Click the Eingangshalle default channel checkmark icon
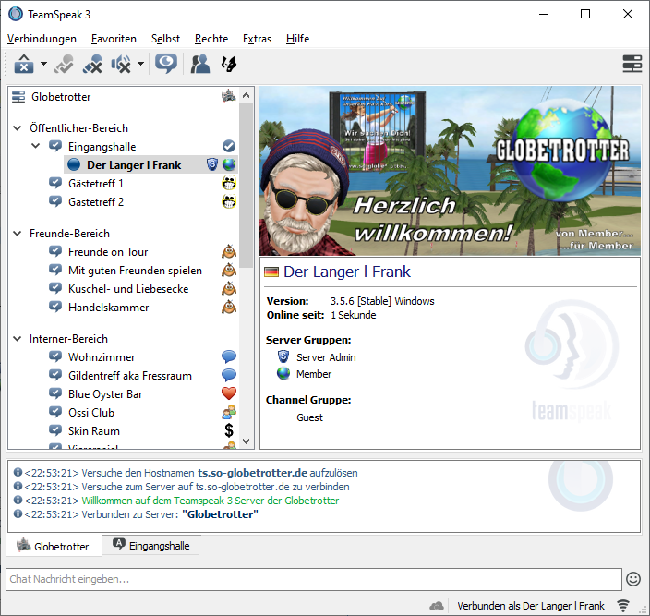650x616 pixels. tap(229, 146)
